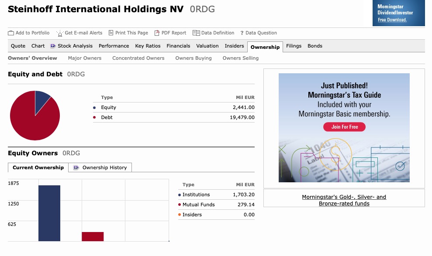432x256 pixels.
Task: Open the Financials tab
Action: 178,46
